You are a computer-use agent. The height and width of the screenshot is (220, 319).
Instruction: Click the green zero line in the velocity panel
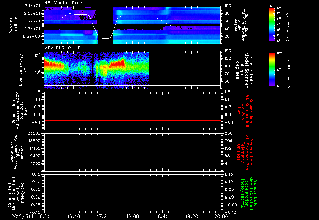[132, 197]
